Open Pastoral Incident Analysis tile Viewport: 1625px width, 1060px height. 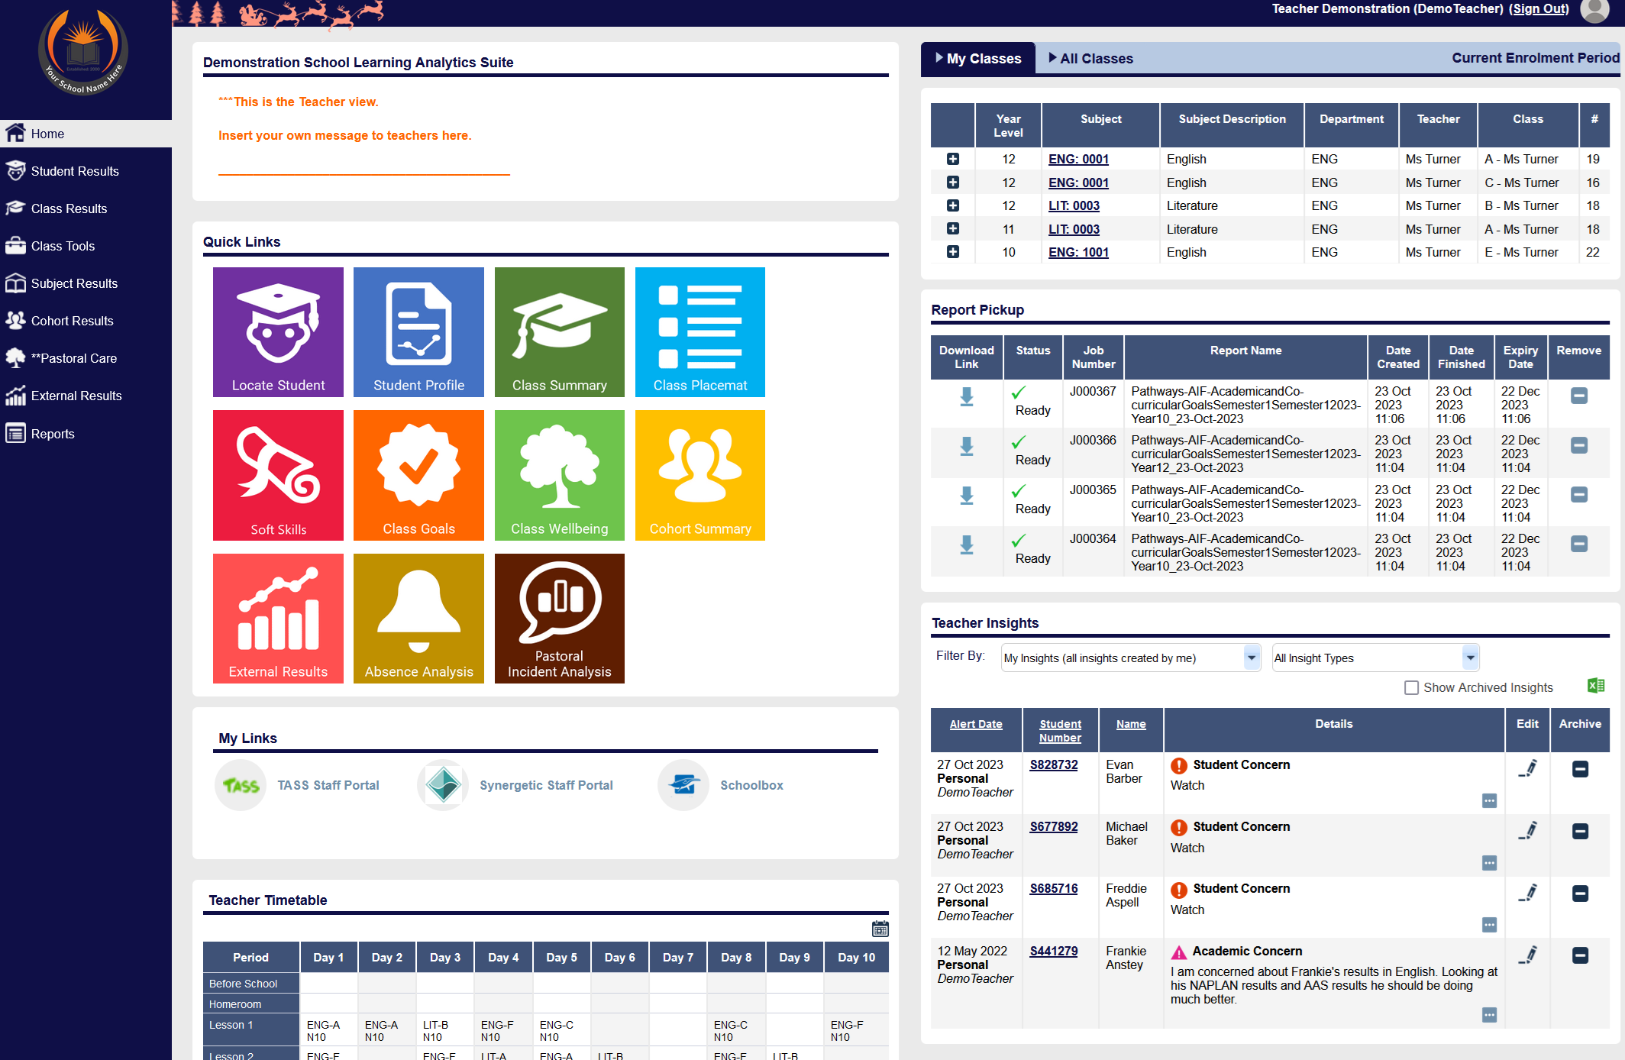(x=559, y=618)
